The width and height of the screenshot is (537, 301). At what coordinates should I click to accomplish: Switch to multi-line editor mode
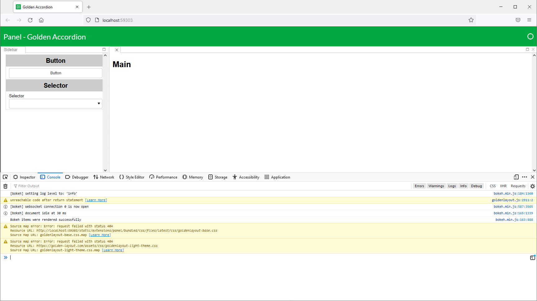coord(533,257)
